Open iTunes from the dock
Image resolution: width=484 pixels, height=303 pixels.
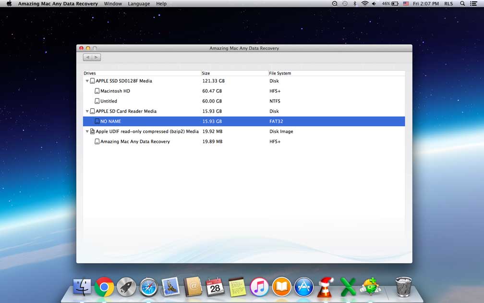[x=259, y=287]
